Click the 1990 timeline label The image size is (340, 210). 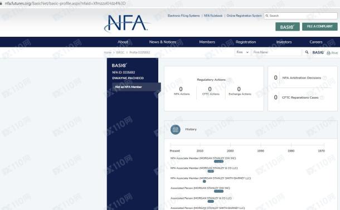(x=261, y=151)
